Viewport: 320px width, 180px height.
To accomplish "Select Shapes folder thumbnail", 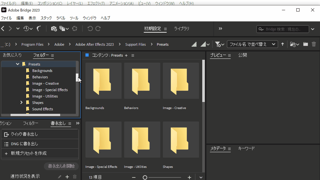I will click(x=181, y=140).
